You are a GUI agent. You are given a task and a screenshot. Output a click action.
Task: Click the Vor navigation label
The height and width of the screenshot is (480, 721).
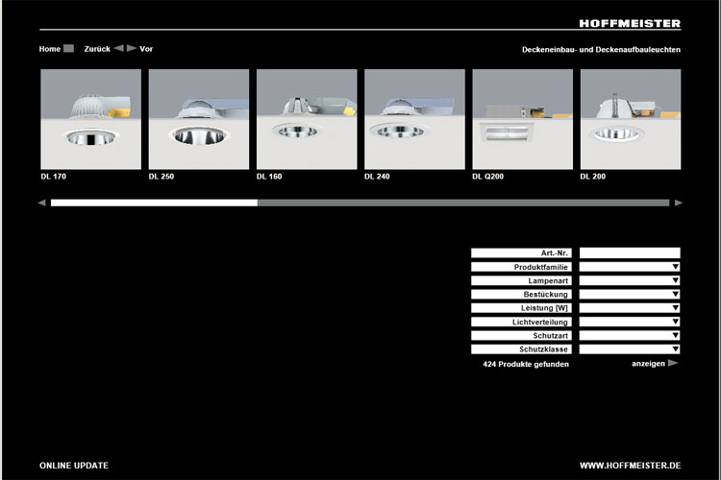point(146,49)
